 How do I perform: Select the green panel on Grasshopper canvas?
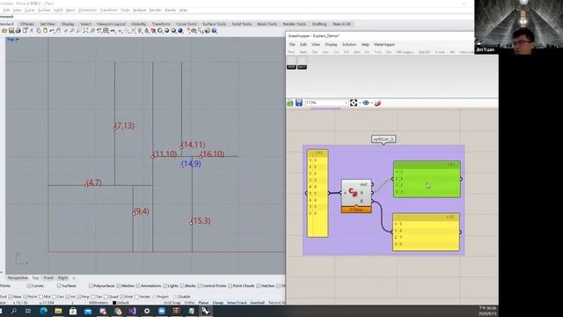[x=427, y=179]
